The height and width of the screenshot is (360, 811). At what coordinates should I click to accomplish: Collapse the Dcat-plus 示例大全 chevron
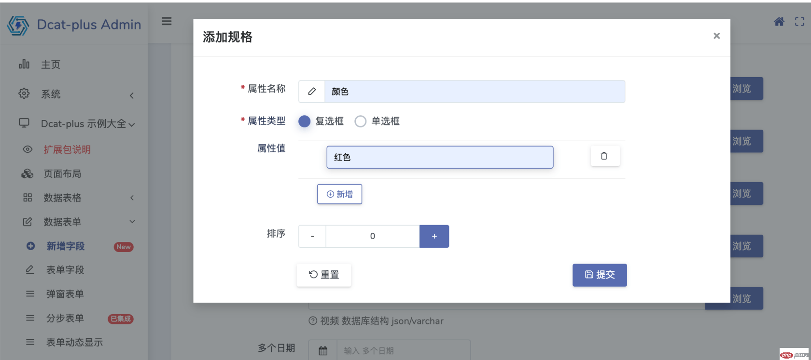tap(132, 125)
